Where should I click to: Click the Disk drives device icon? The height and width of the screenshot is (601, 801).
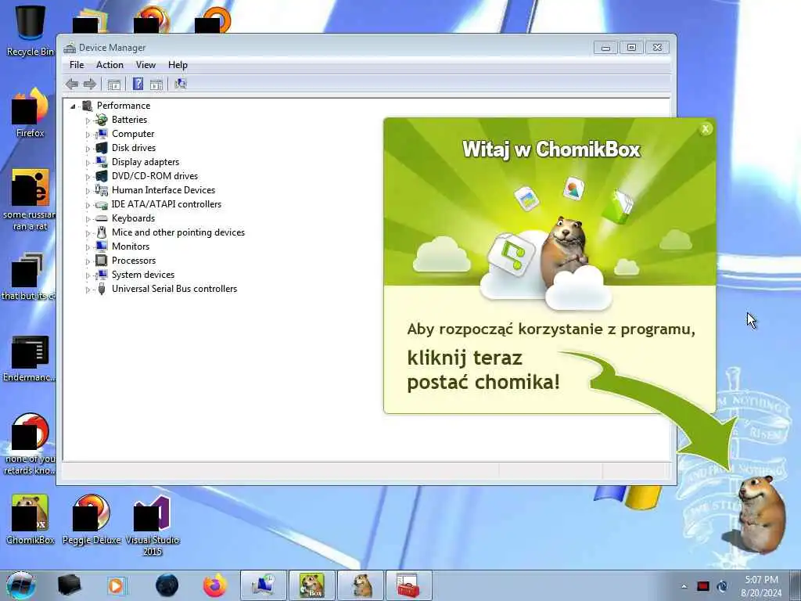click(102, 148)
